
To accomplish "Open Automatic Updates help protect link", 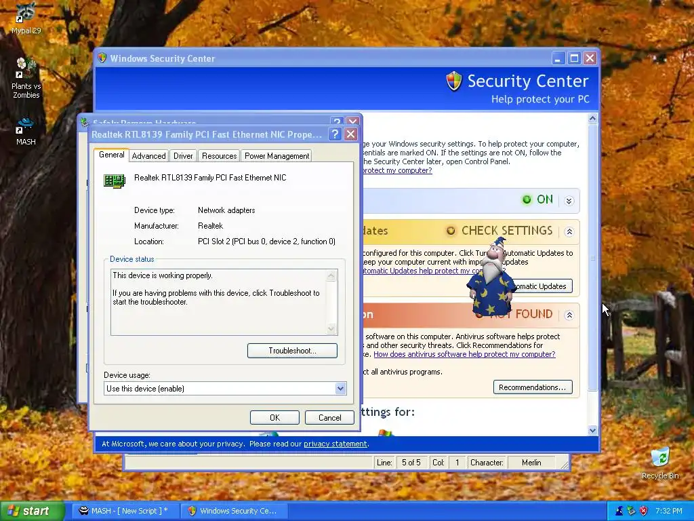I will pos(423,271).
